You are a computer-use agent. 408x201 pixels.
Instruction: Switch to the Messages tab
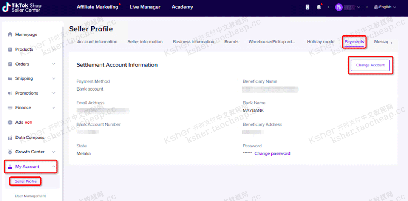[x=381, y=41]
